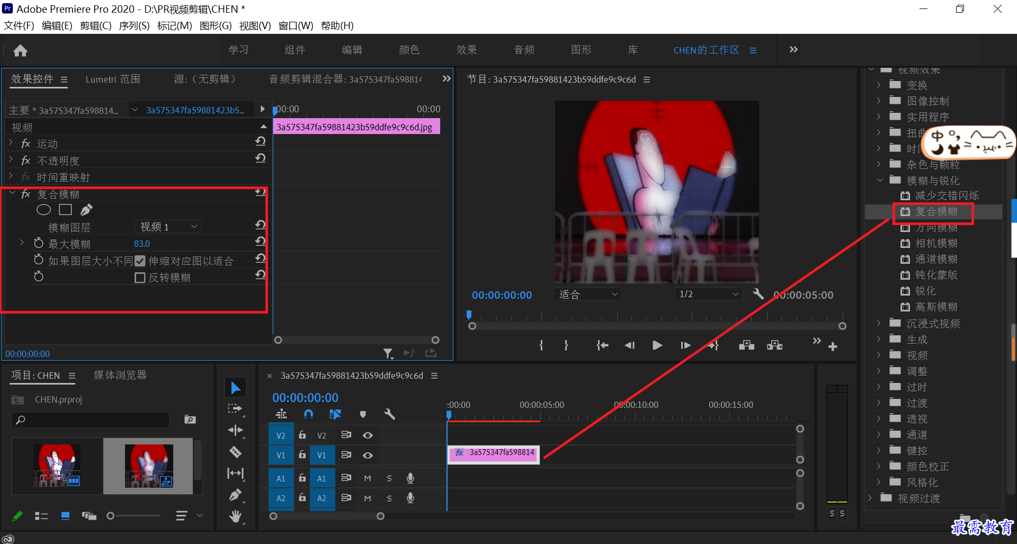Expand 运动 effect properties

click(x=11, y=143)
